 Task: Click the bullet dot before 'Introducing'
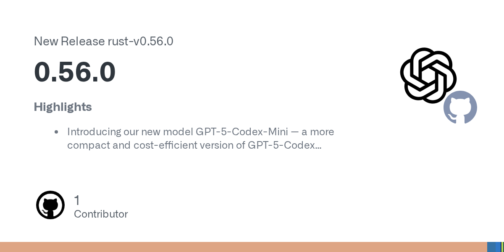coord(56,132)
